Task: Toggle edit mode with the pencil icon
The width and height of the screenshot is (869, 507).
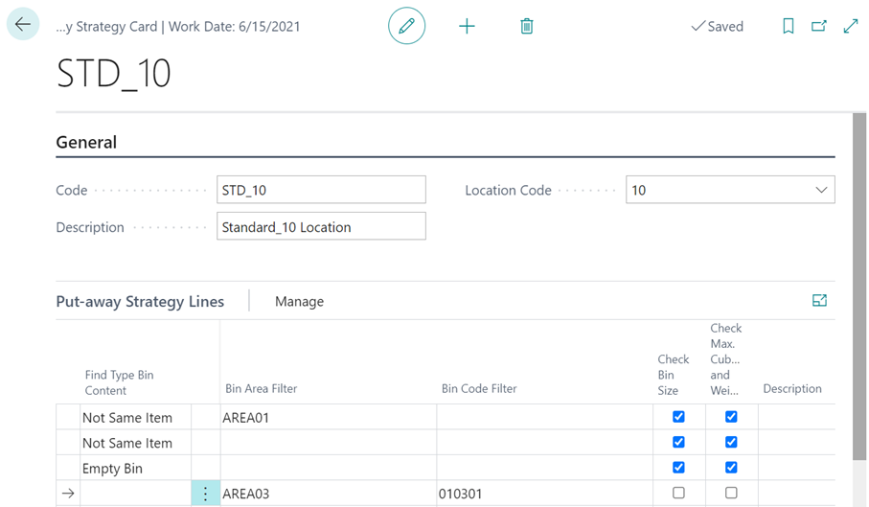Action: tap(406, 26)
